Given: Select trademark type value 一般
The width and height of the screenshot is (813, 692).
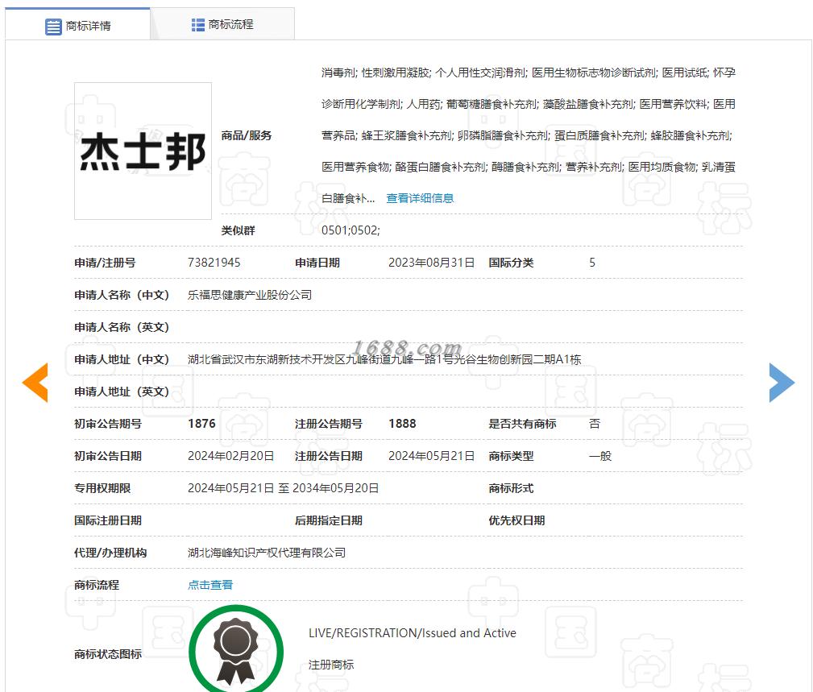Looking at the screenshot, I should pyautogui.click(x=600, y=456).
